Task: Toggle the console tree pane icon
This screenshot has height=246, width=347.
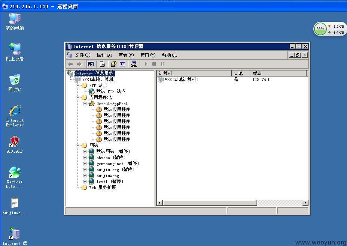Action: [91, 64]
